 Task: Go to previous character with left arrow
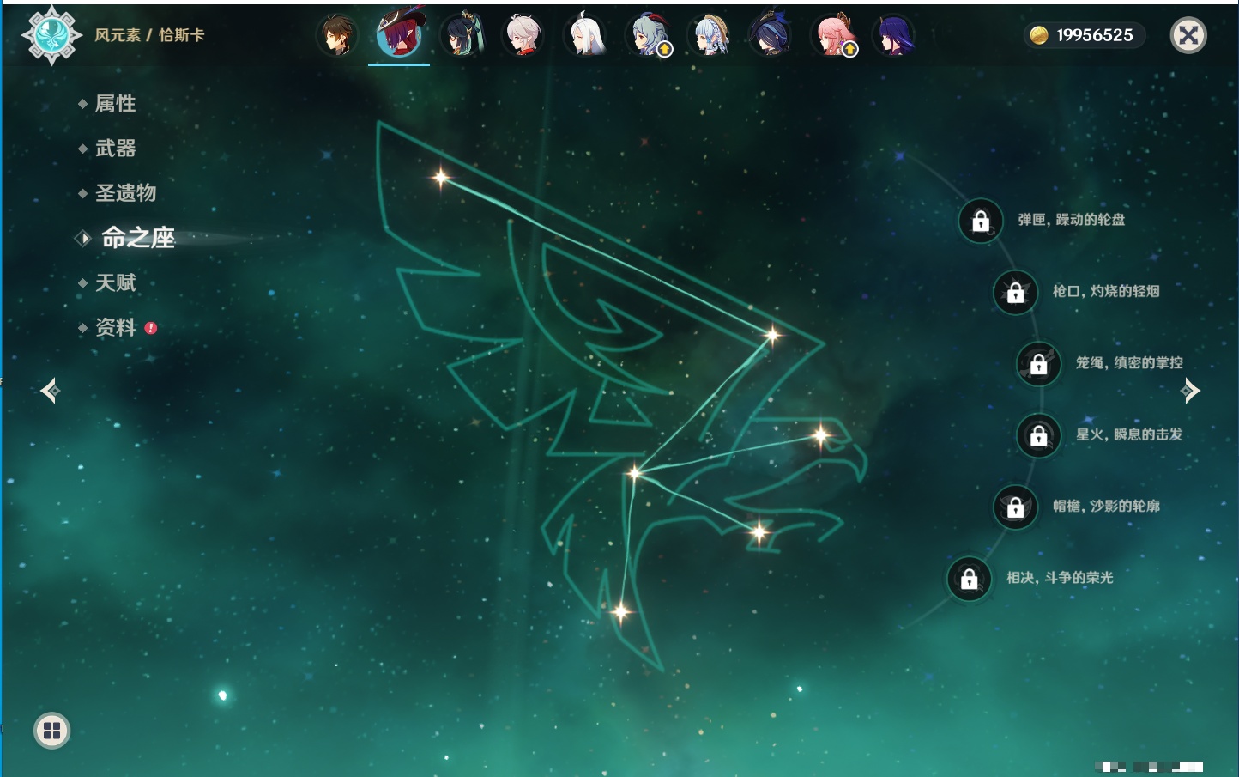point(50,391)
